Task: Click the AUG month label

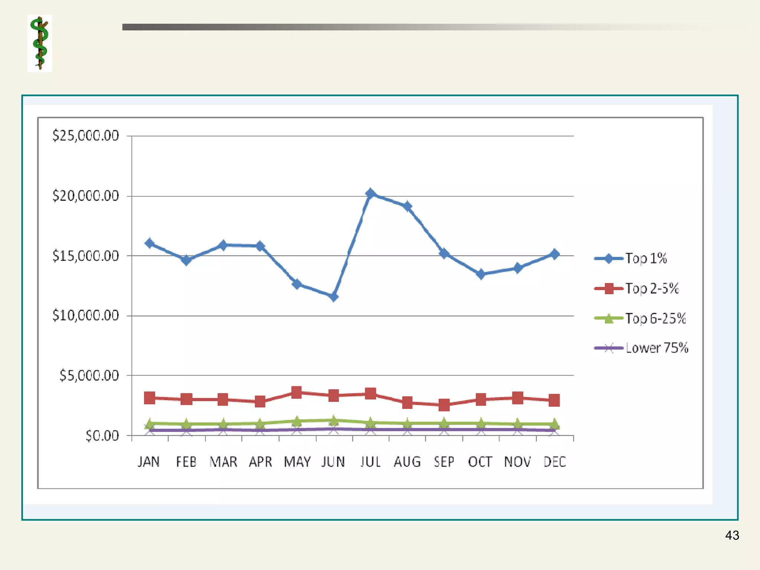Action: click(x=407, y=462)
